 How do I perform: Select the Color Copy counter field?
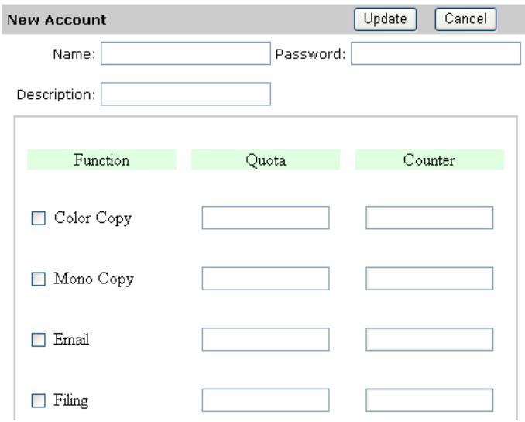(x=430, y=218)
